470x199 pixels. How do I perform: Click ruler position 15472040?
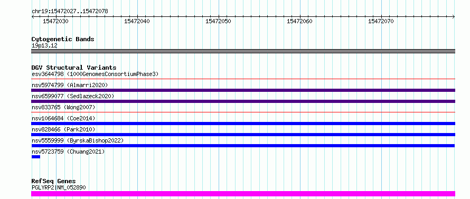[x=137, y=21]
